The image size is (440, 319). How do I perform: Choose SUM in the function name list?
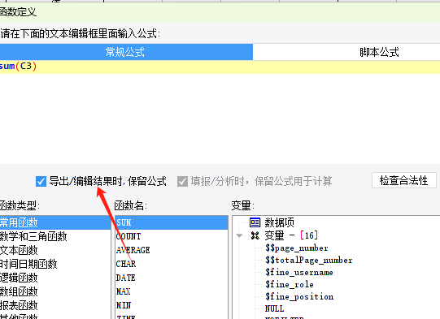(x=172, y=222)
